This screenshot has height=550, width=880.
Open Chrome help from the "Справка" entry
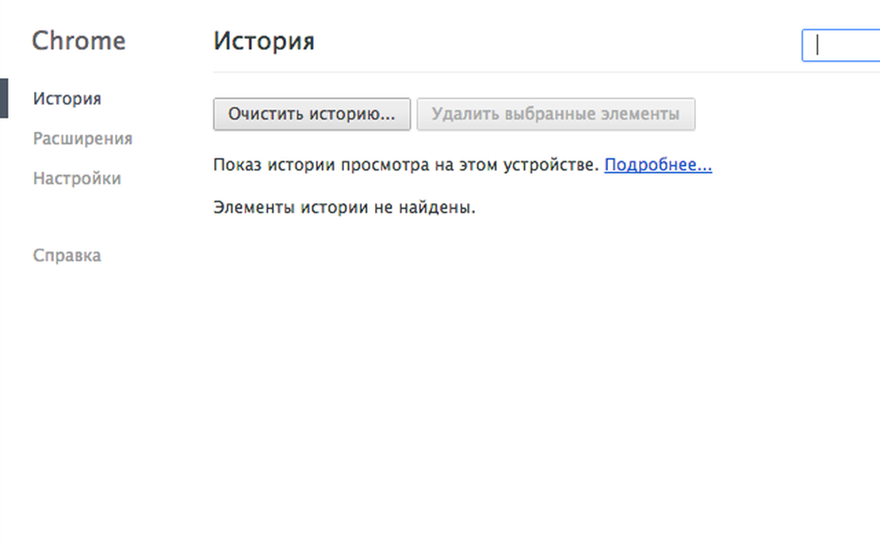66,255
